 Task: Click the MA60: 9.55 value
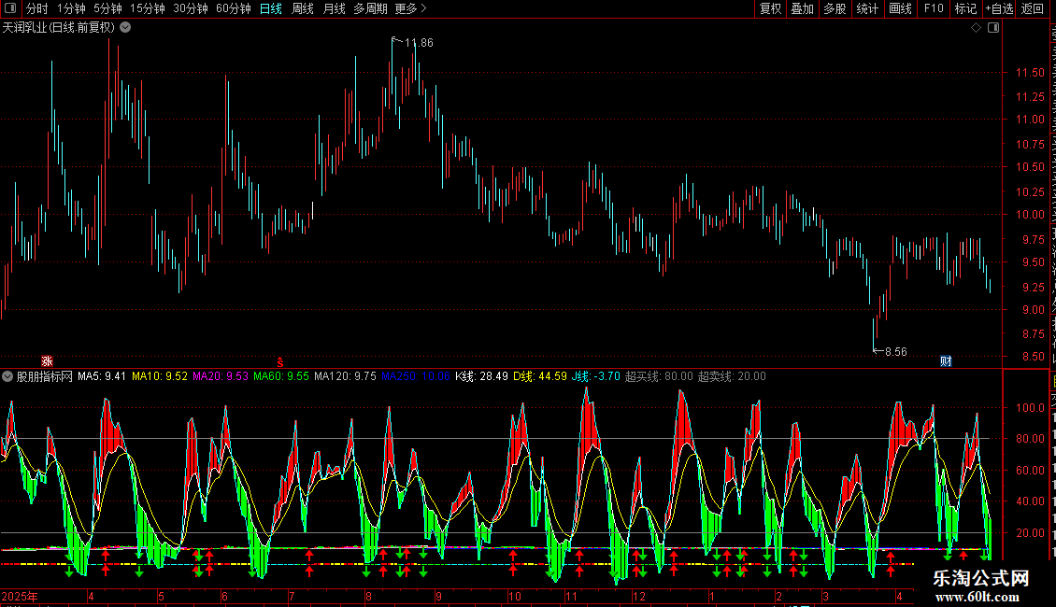pyautogui.click(x=281, y=376)
